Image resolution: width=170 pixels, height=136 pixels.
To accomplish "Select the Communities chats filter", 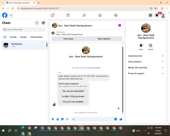I will coord(36,37).
